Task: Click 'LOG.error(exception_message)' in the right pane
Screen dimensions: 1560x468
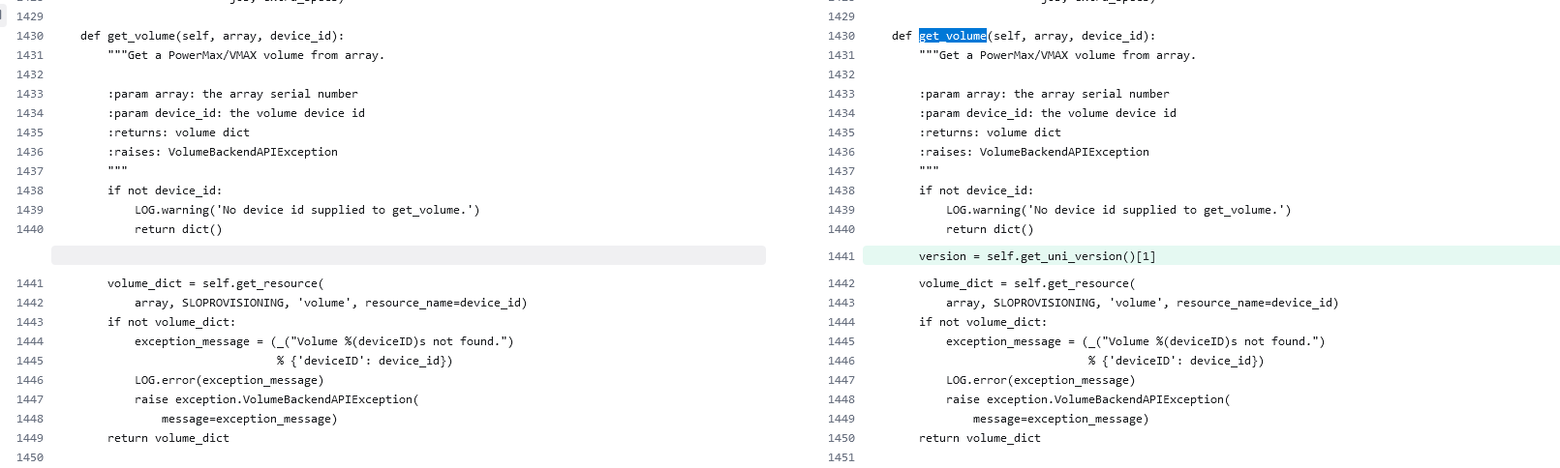Action: [x=1041, y=380]
